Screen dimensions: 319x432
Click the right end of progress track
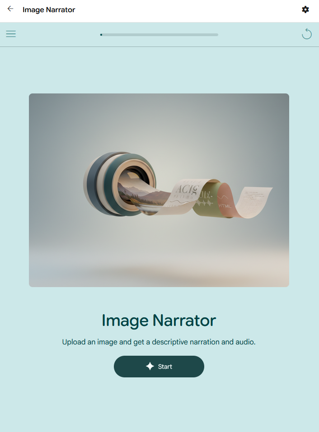point(217,35)
